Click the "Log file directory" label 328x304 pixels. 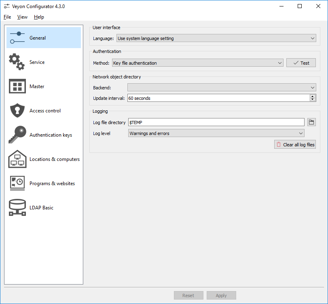point(109,122)
